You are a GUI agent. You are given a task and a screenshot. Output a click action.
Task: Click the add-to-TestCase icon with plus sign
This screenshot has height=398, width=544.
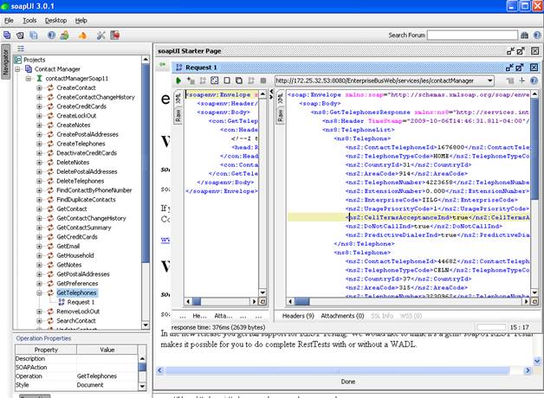pyautogui.click(x=191, y=80)
